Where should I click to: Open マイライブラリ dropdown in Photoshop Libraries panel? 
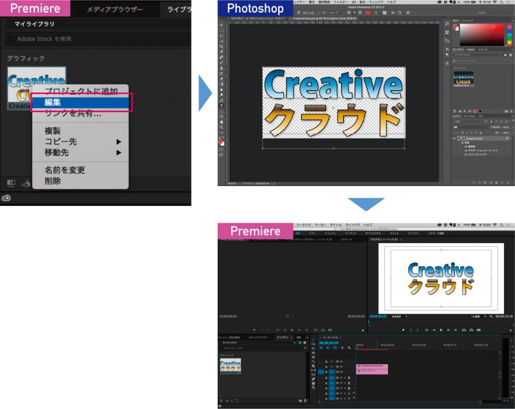[477, 55]
